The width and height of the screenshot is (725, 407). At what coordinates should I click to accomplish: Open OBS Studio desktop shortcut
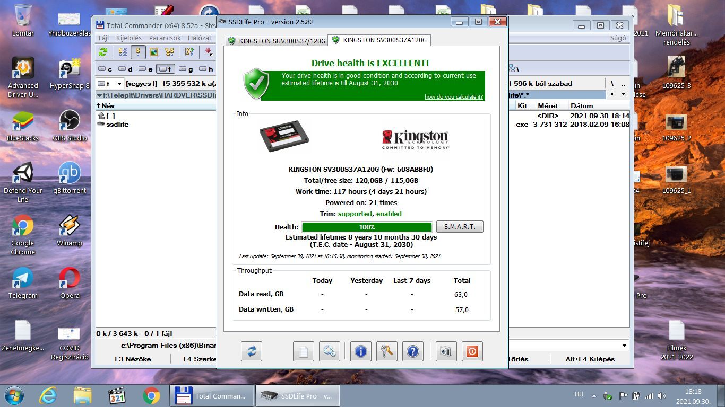pyautogui.click(x=70, y=126)
